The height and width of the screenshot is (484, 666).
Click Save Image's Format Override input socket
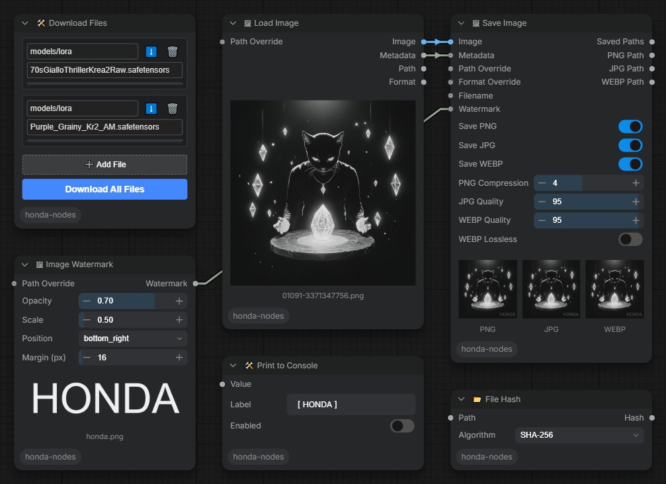tap(450, 82)
